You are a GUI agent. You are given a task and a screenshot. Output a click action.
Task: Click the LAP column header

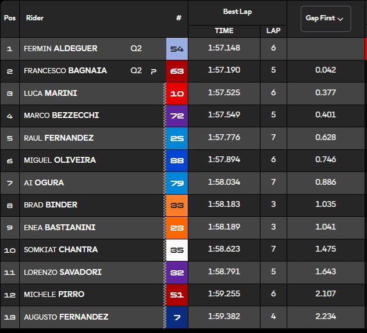[273, 31]
